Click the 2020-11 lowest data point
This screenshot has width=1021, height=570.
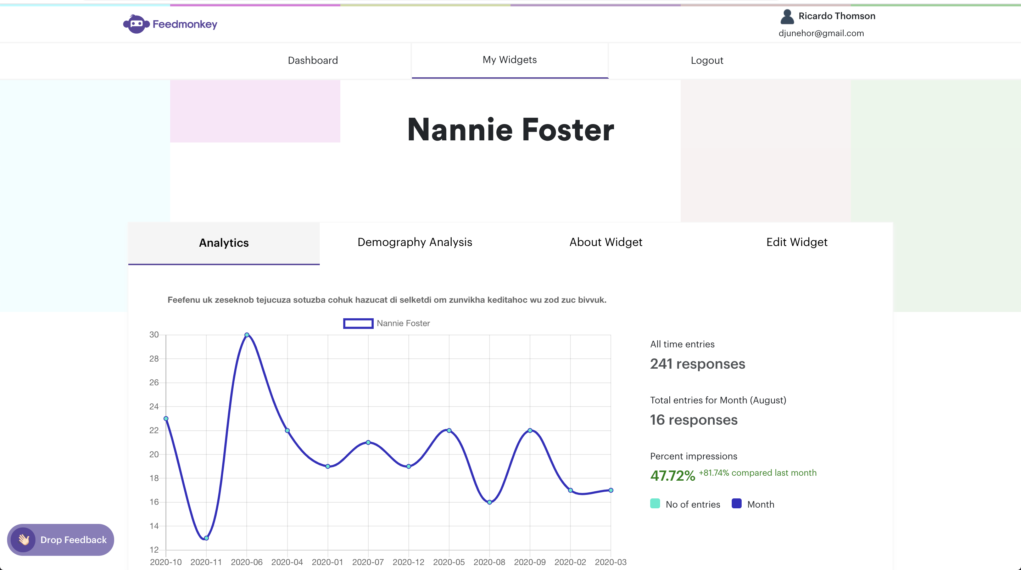point(206,538)
